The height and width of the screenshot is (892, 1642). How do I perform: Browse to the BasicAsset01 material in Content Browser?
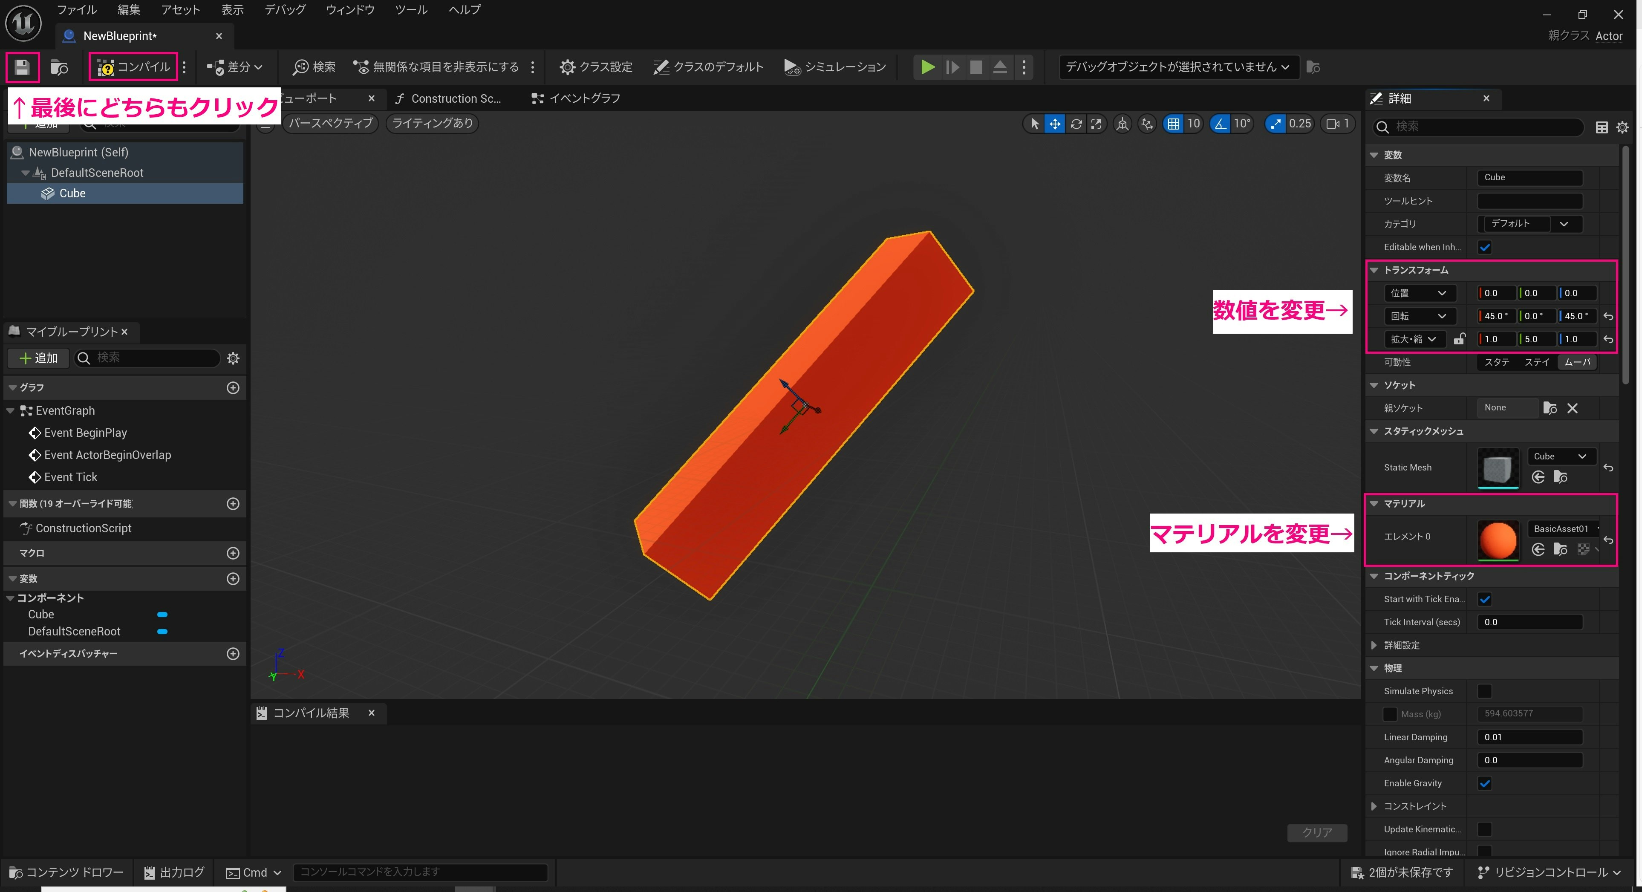click(x=1561, y=549)
